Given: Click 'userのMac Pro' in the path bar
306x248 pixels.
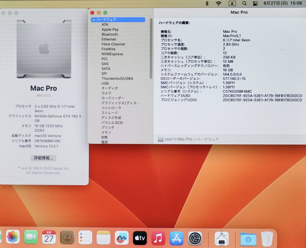Looking at the screenshot, I should (178, 139).
